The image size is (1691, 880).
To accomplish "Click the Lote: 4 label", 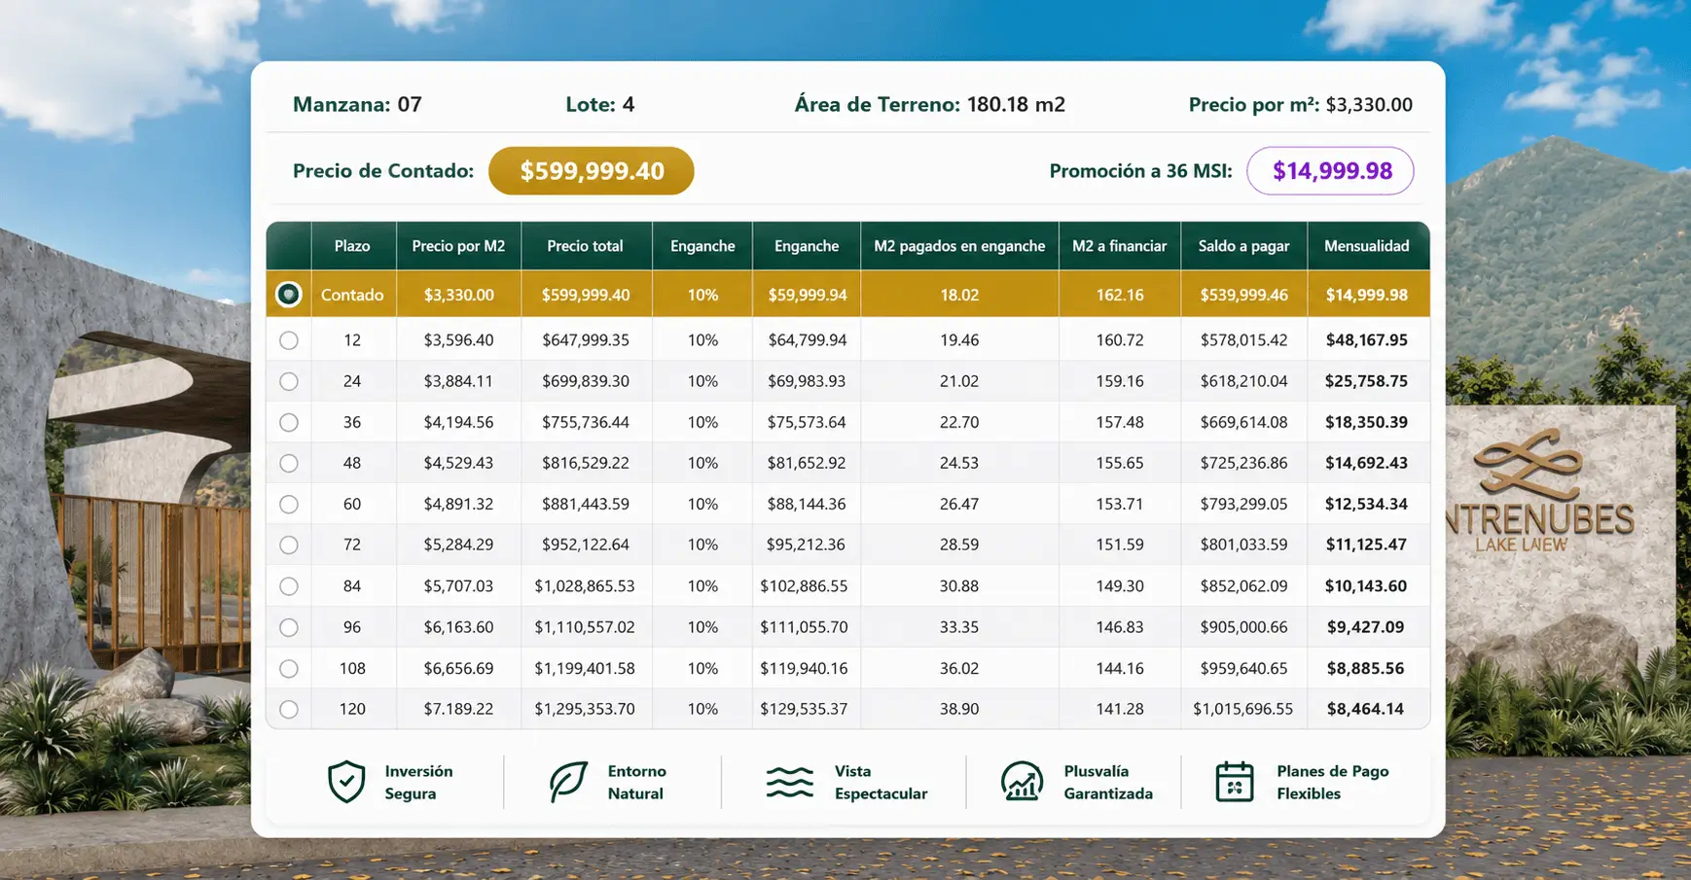I will tap(600, 104).
